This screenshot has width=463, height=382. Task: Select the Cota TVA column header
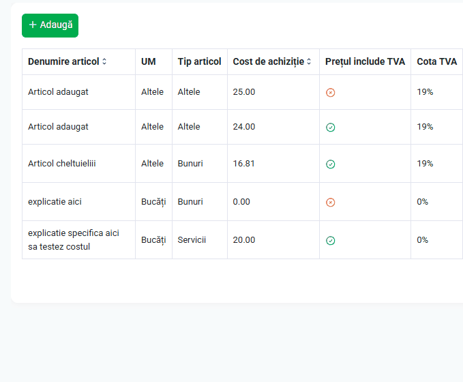[x=436, y=61]
